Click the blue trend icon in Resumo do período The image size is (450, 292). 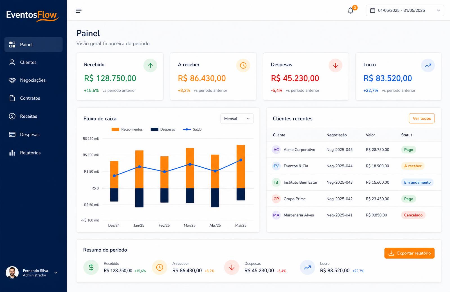pos(307,267)
